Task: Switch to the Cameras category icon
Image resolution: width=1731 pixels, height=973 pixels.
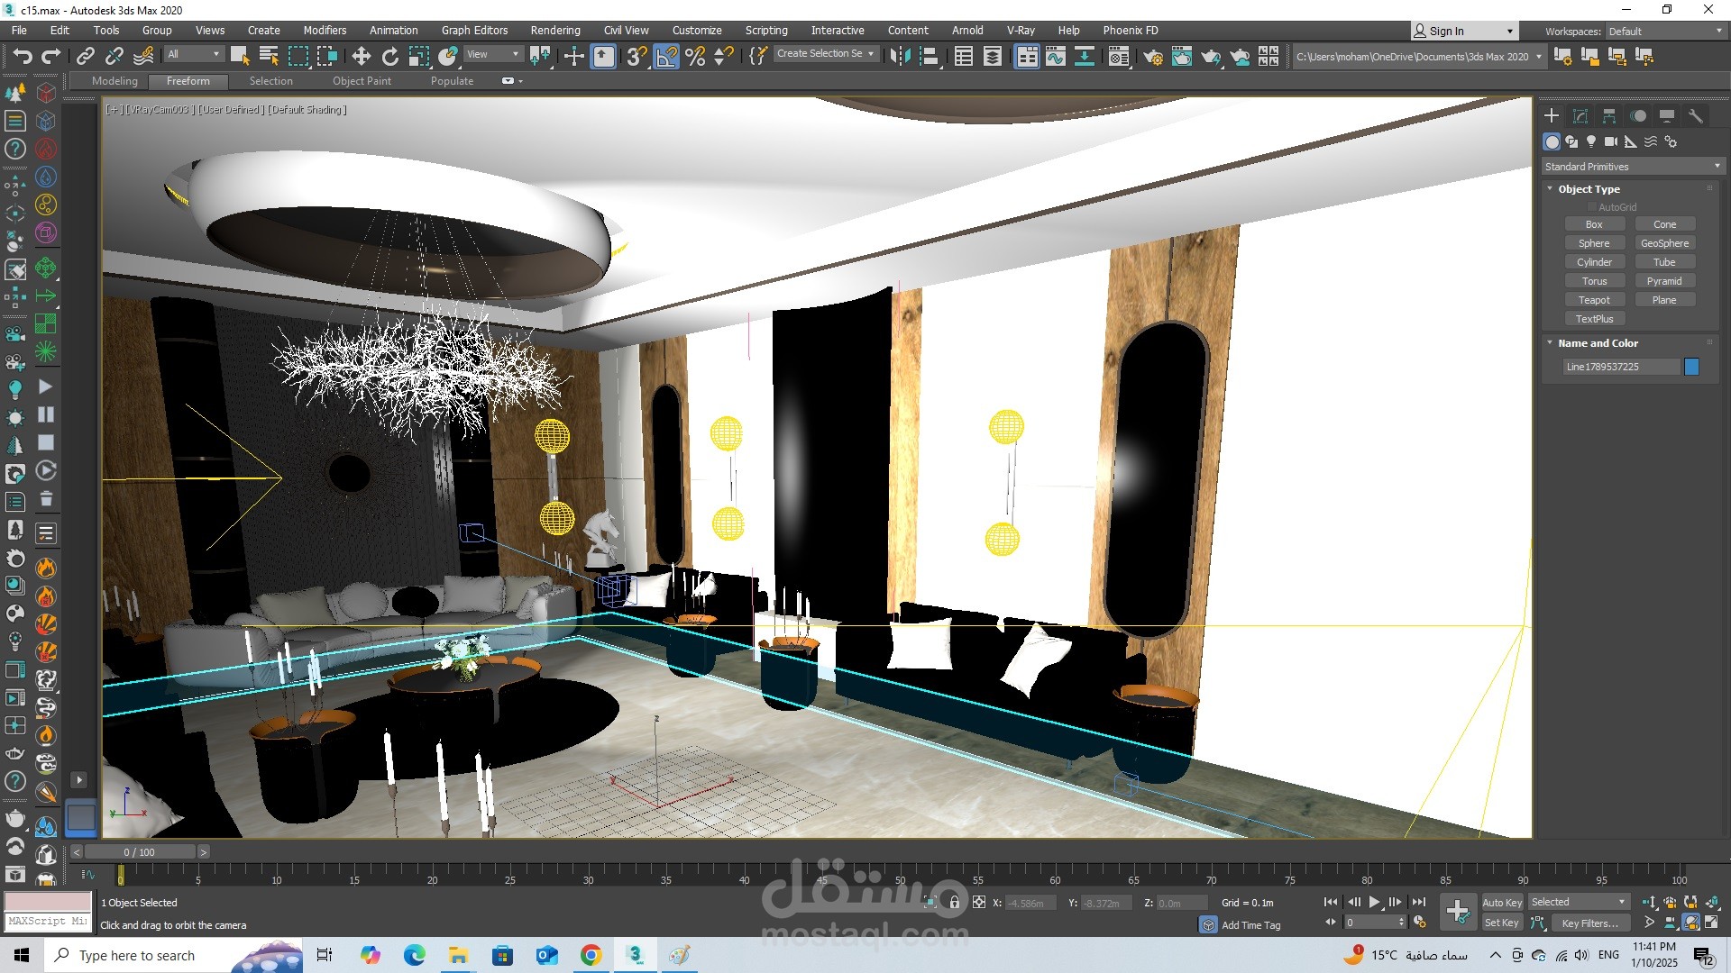Action: pos(1611,141)
